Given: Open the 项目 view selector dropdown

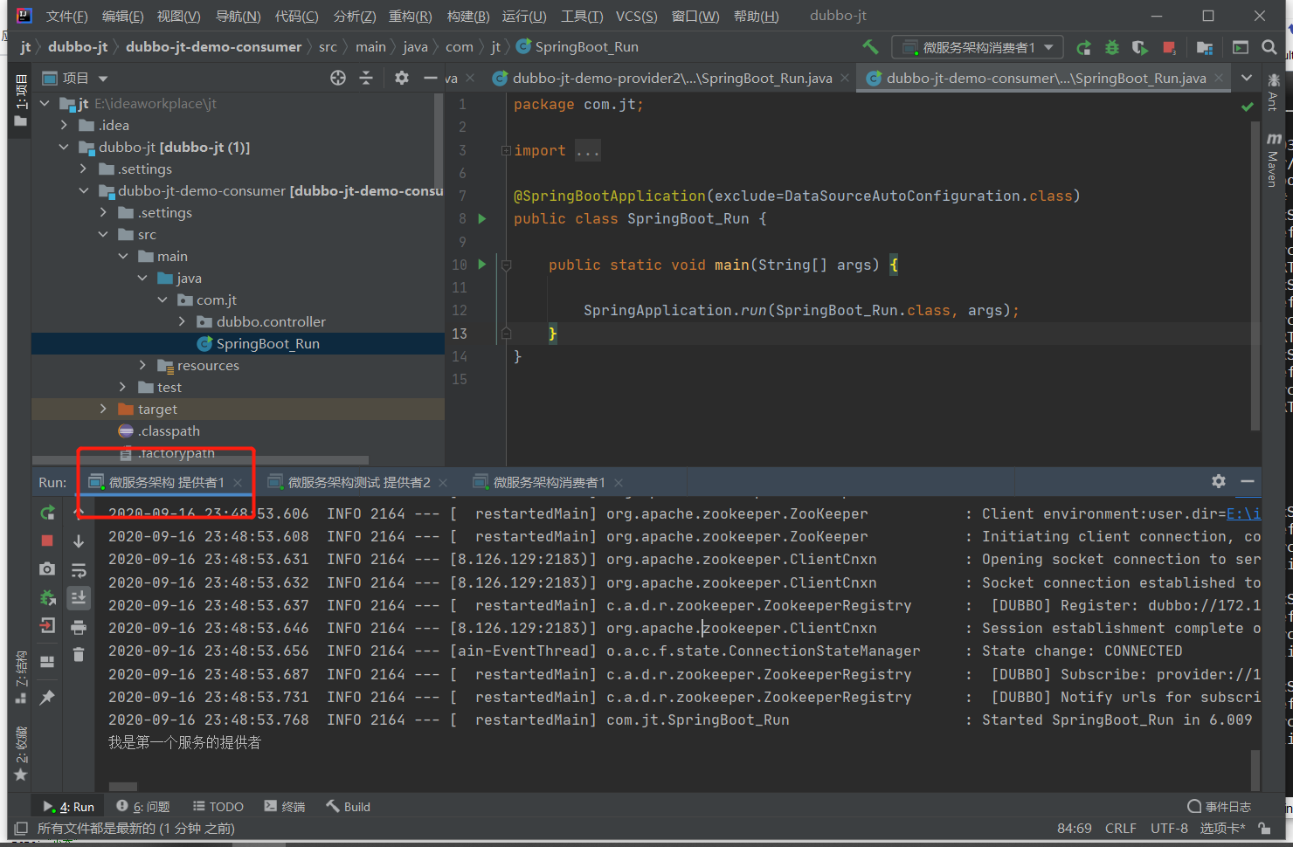Looking at the screenshot, I should (75, 79).
